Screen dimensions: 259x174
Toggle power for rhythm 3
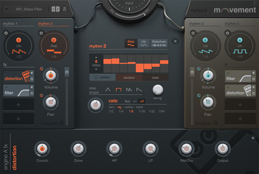coord(193,33)
